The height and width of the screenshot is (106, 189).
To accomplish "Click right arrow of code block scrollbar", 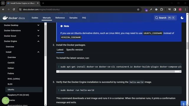I will click(180, 72).
